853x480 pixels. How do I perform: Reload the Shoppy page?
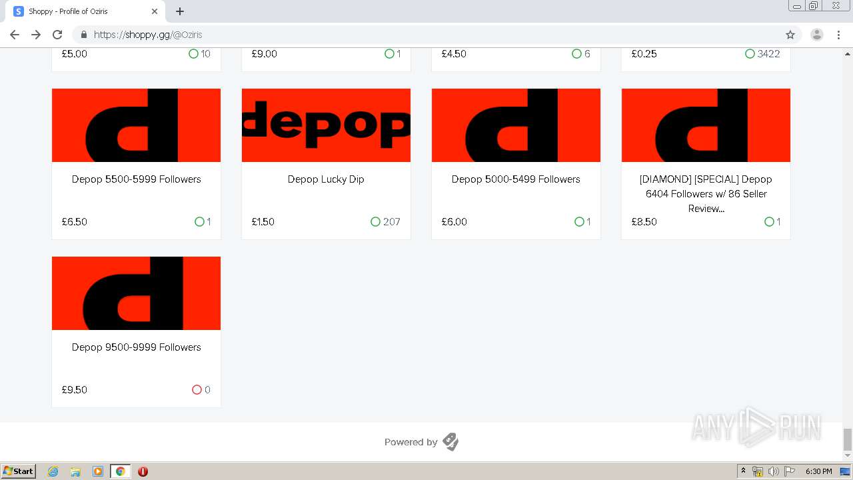[57, 35]
